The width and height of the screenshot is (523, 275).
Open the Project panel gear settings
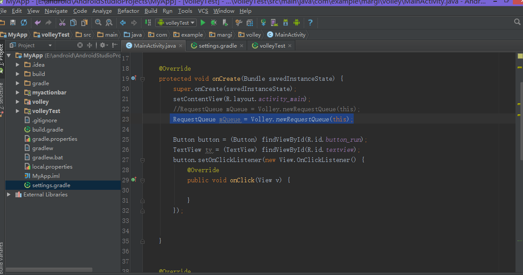103,45
